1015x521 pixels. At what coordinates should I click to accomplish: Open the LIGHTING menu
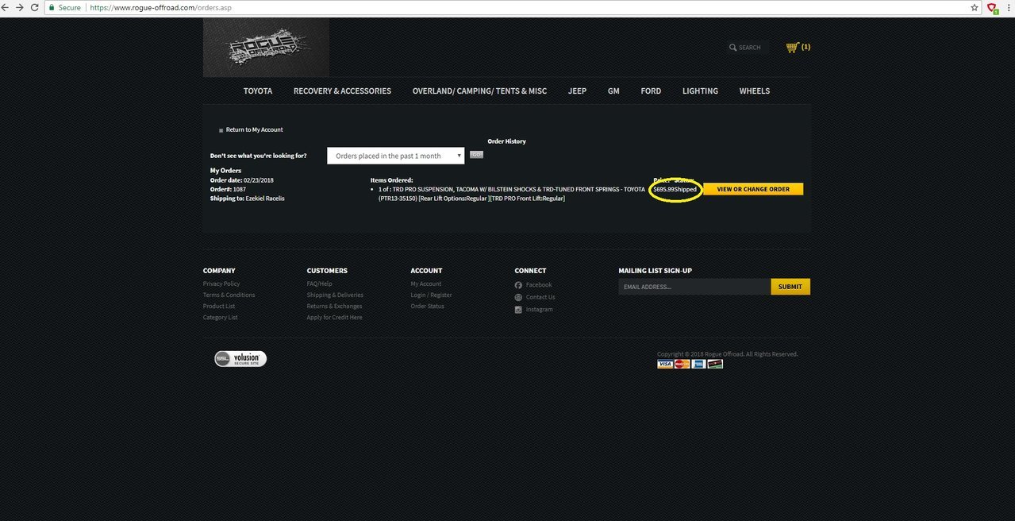tap(700, 91)
